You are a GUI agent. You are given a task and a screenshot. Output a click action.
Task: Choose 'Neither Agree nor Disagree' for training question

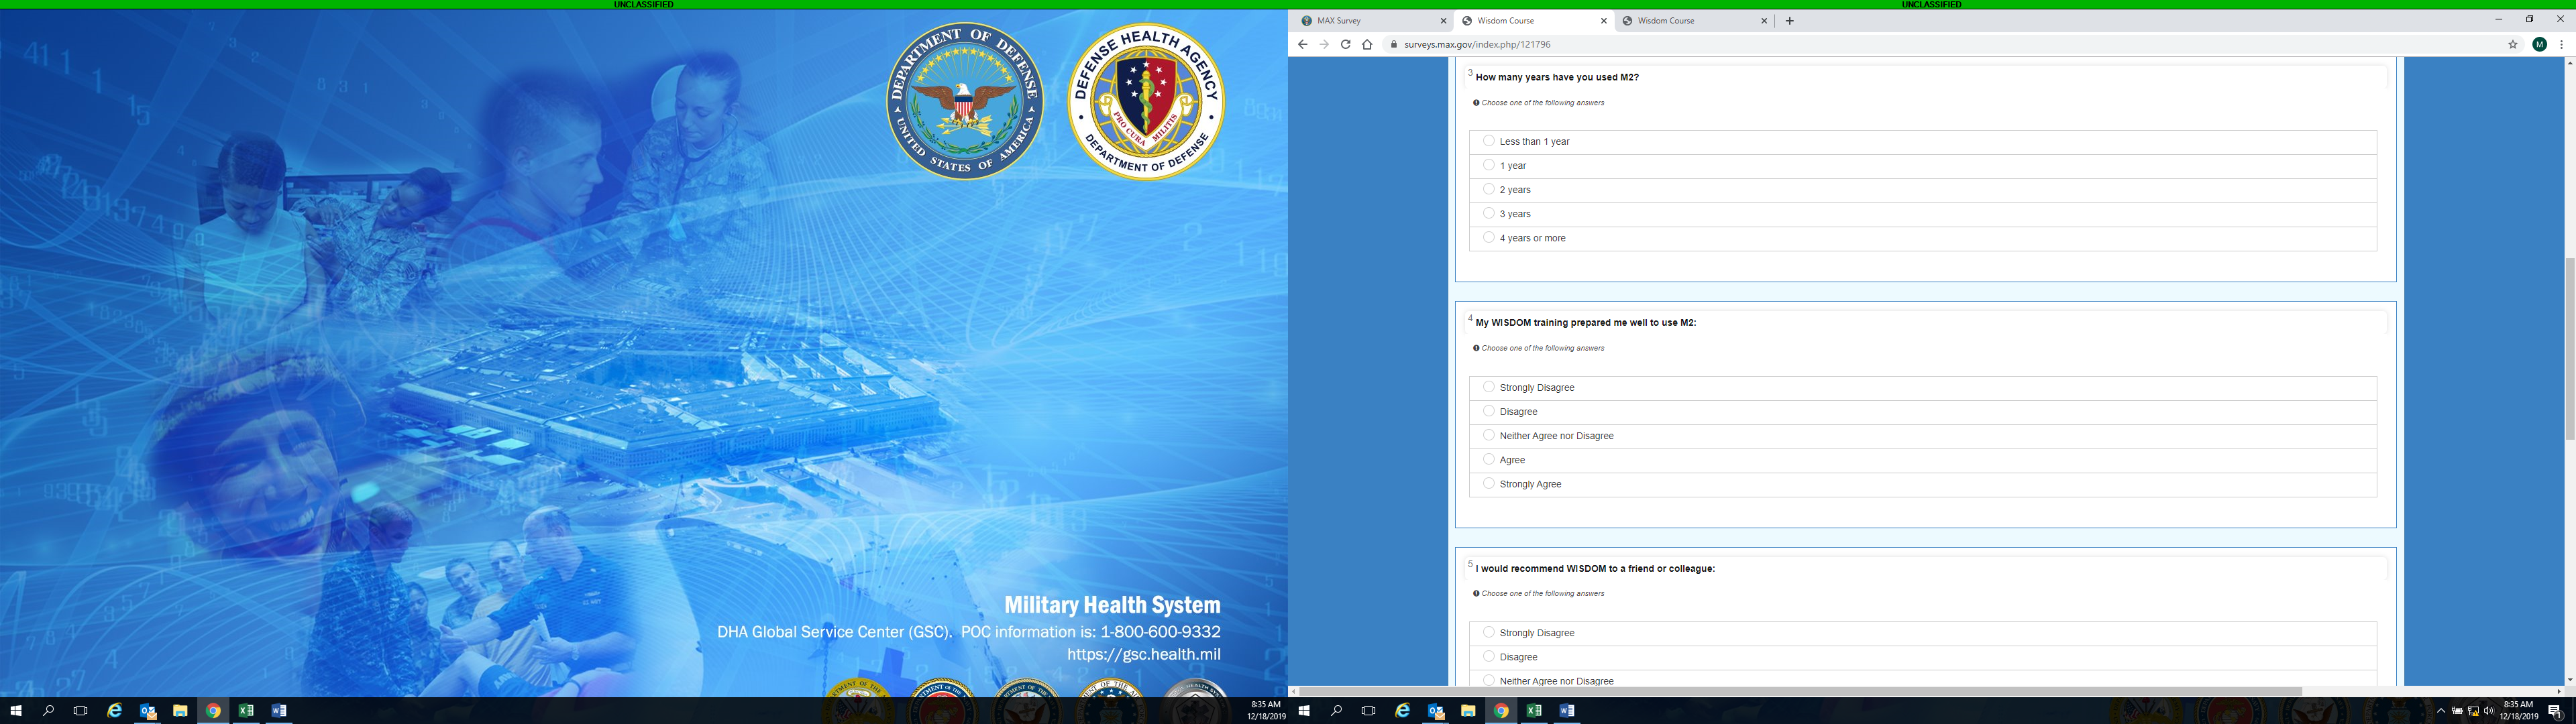(1489, 435)
